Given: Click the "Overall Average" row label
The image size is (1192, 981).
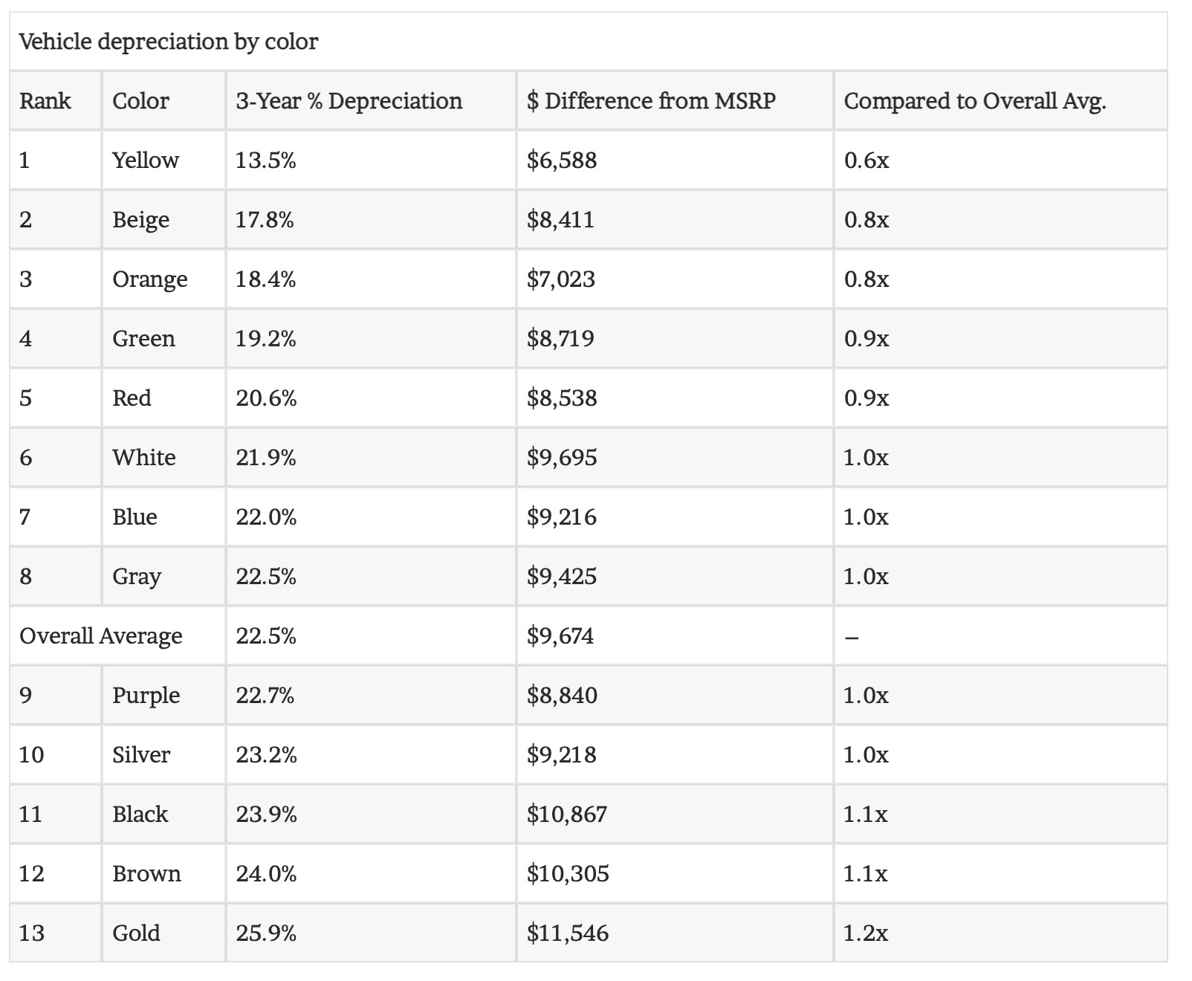Looking at the screenshot, I should 101,636.
